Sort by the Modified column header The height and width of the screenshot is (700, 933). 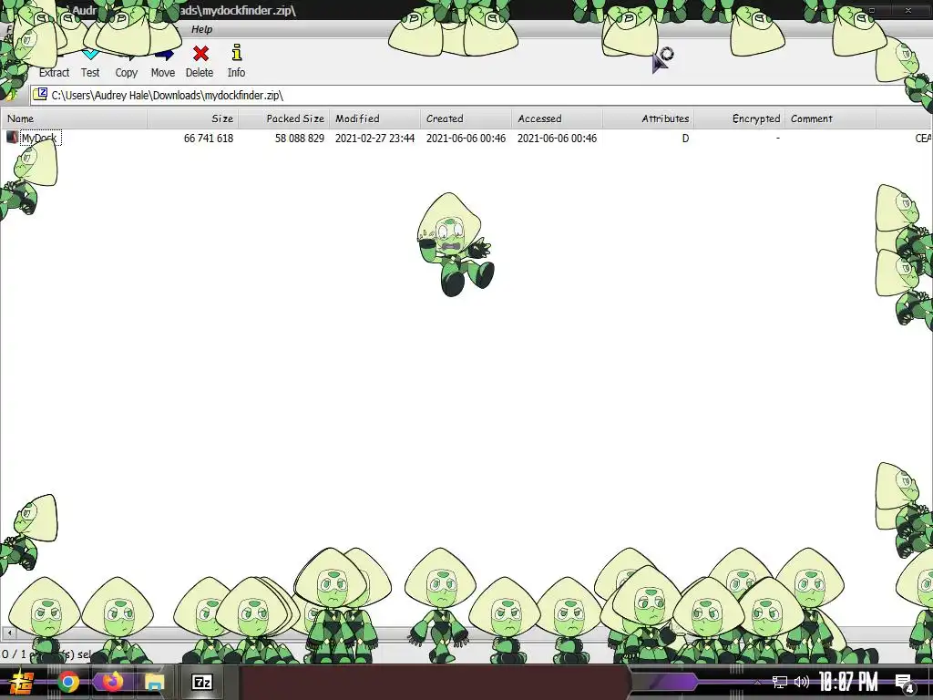[374, 118]
